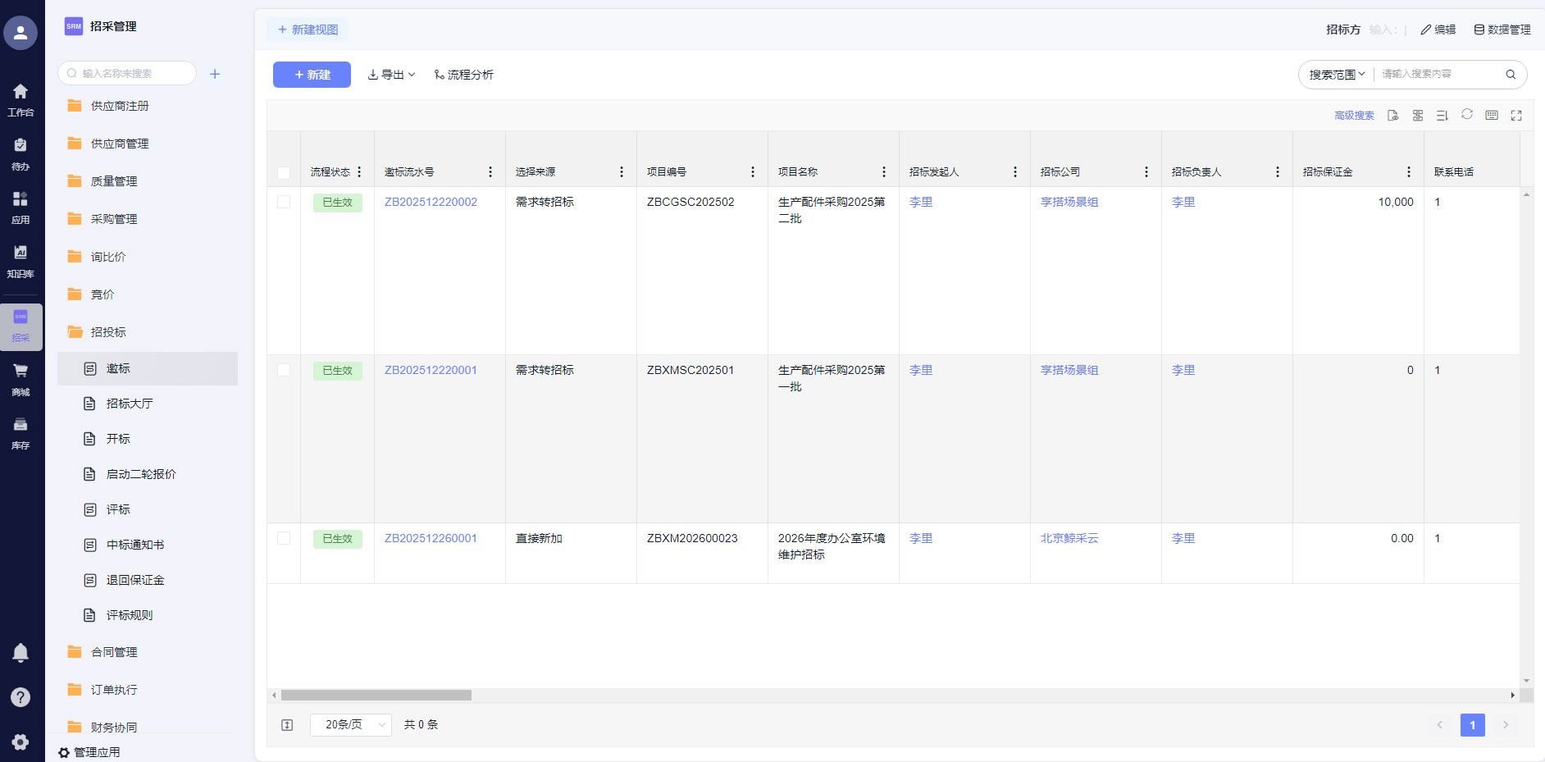Enter fullscreen with the expand icon
Screen dimensions: 1545x762
[x=1515, y=116]
